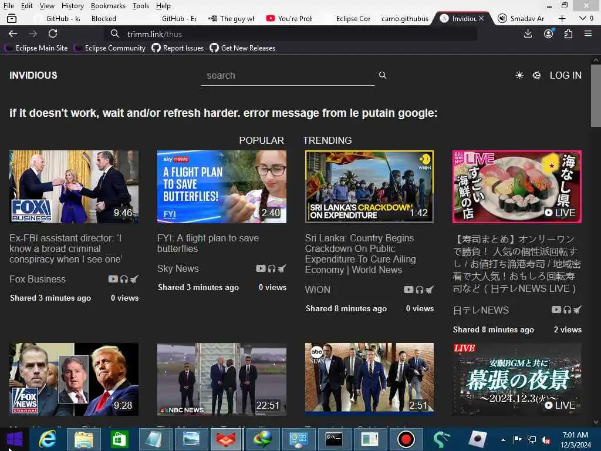601x451 pixels.
Task: Open File Explorer from taskbar
Action: point(83,439)
